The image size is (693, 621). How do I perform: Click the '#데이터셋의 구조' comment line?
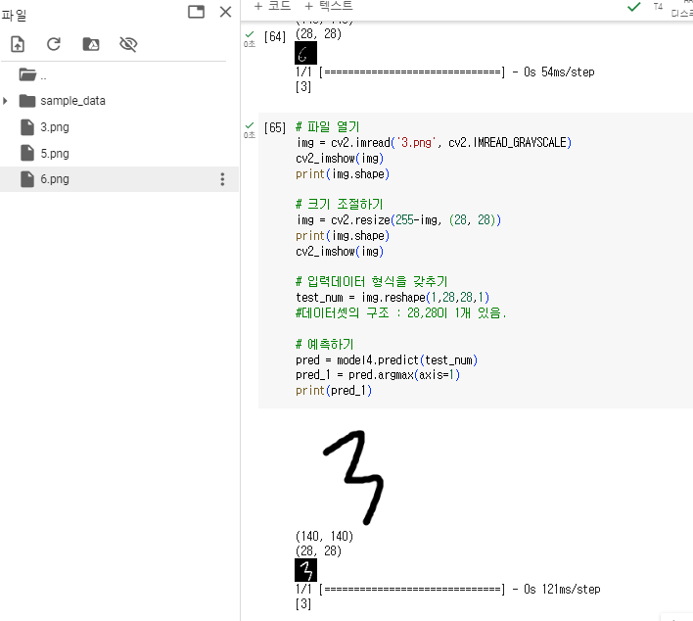tap(401, 313)
